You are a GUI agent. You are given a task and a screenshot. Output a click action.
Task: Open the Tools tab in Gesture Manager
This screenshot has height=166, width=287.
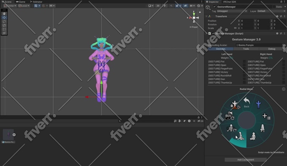click(246, 49)
